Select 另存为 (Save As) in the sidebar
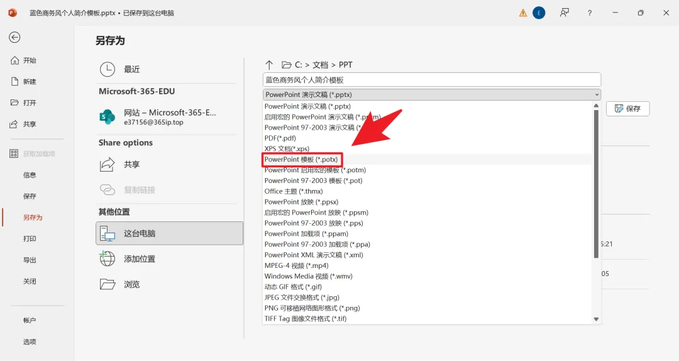This screenshot has height=361, width=679. [x=33, y=218]
